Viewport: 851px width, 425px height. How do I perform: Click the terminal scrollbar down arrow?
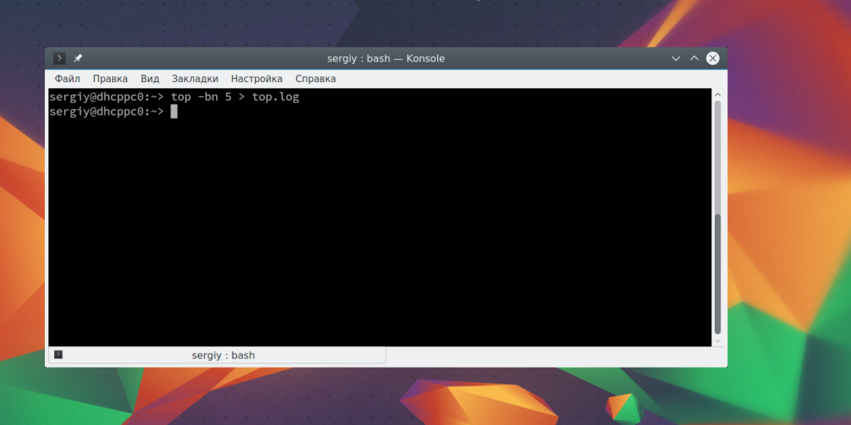(x=718, y=340)
